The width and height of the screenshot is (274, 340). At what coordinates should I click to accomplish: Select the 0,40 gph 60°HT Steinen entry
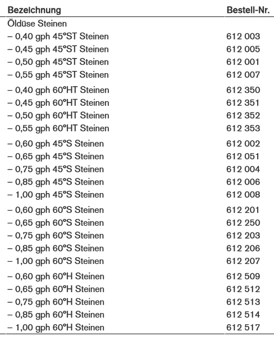coord(58,90)
